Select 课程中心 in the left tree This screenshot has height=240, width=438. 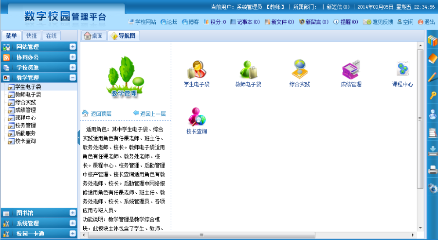[25, 118]
